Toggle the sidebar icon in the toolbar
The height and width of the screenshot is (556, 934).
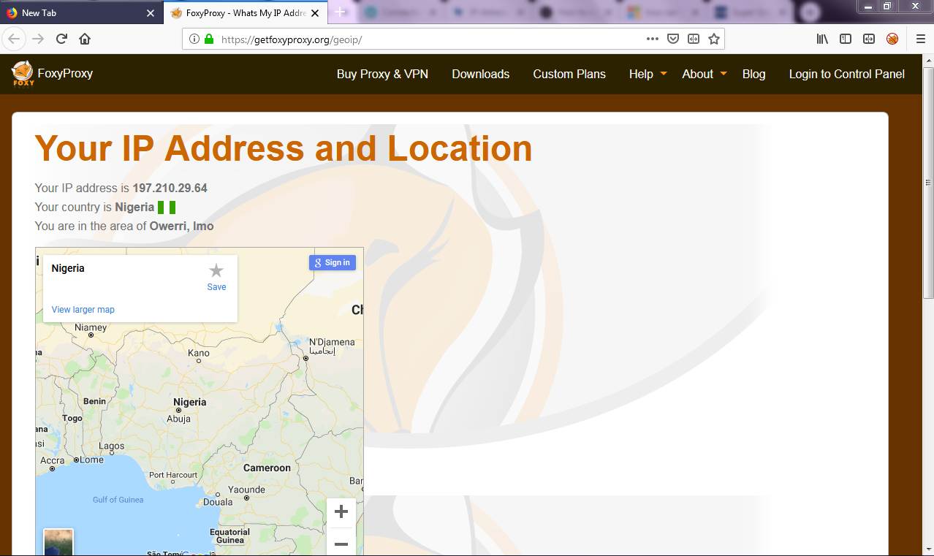click(x=846, y=39)
